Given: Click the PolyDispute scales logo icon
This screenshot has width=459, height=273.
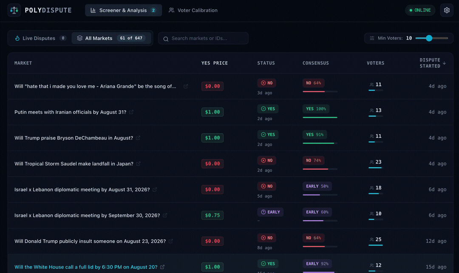Looking at the screenshot, I should coord(14,10).
